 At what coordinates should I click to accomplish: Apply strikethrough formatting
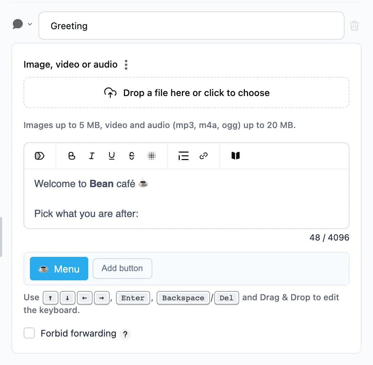coord(132,156)
